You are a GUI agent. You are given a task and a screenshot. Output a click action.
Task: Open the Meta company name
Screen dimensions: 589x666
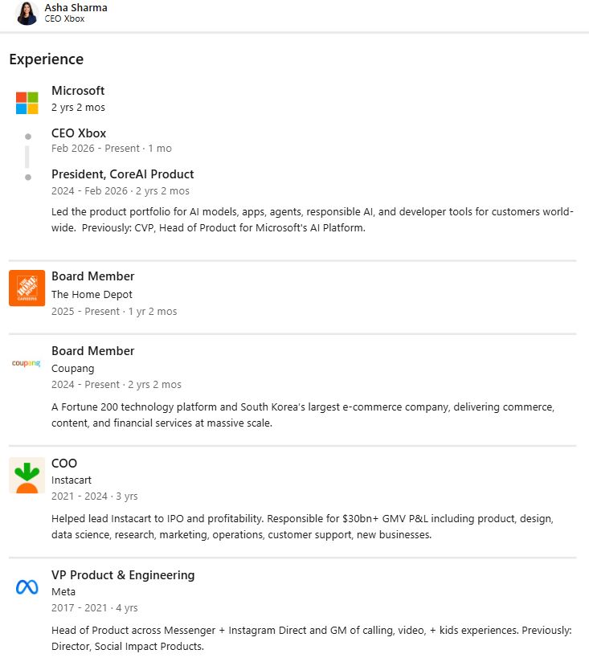coord(63,592)
